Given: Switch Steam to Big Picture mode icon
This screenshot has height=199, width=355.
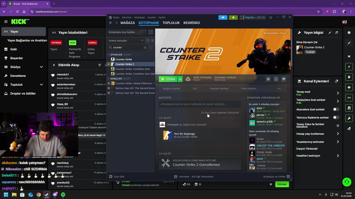Looking at the screenshot, I should tap(271, 17).
